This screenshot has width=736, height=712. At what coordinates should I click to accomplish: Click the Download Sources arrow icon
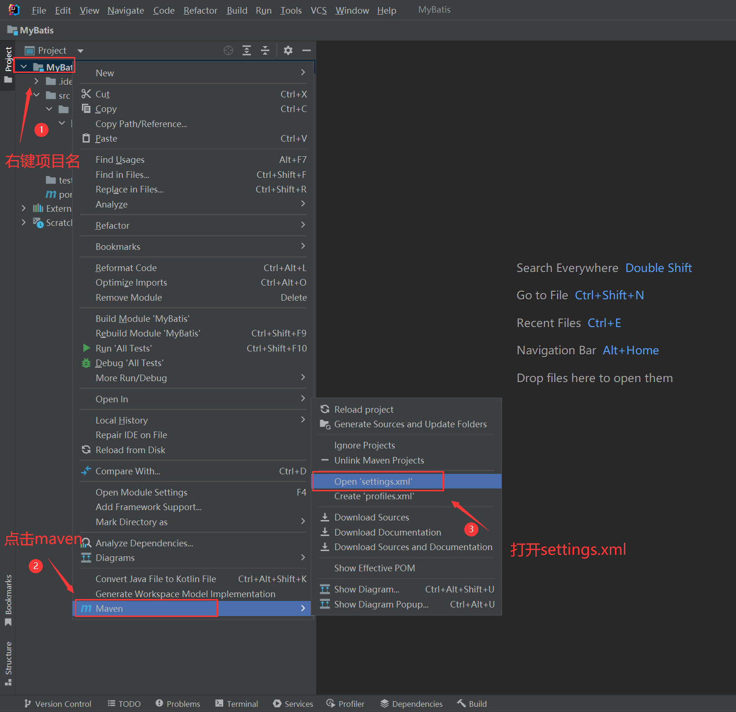click(325, 517)
